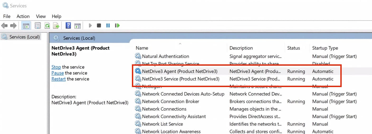Click description 'Provides DirectAccess st...'

tap(255, 116)
